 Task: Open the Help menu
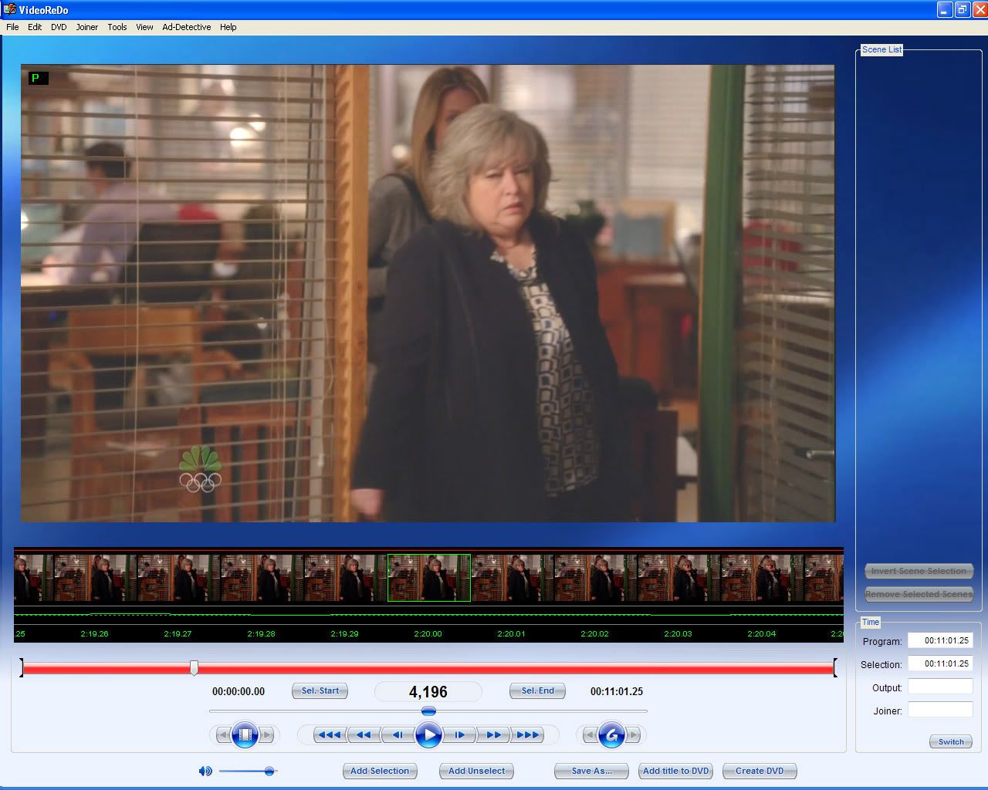pos(228,27)
